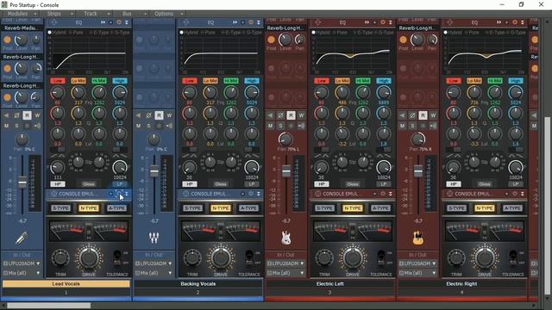Click the Backing Vocals track icon
552x310 pixels.
(x=154, y=238)
